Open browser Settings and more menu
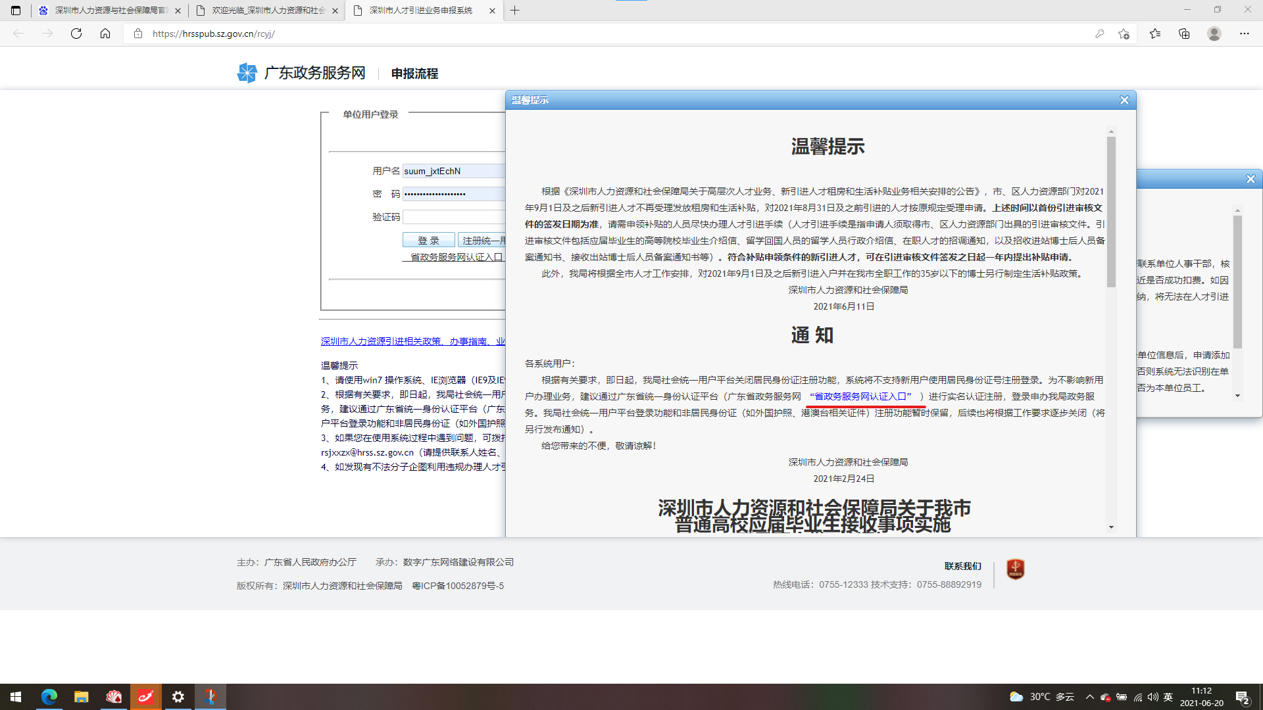Viewport: 1263px width, 710px height. point(1244,34)
